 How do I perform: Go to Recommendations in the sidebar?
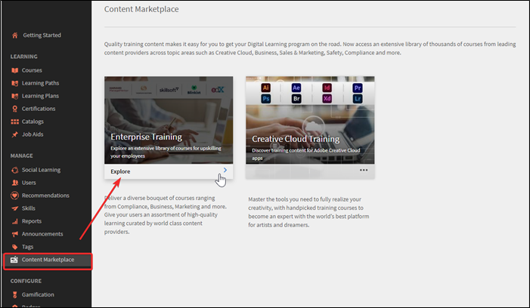[45, 196]
